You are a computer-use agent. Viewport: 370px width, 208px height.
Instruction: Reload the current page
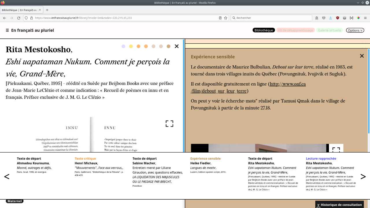19,18
